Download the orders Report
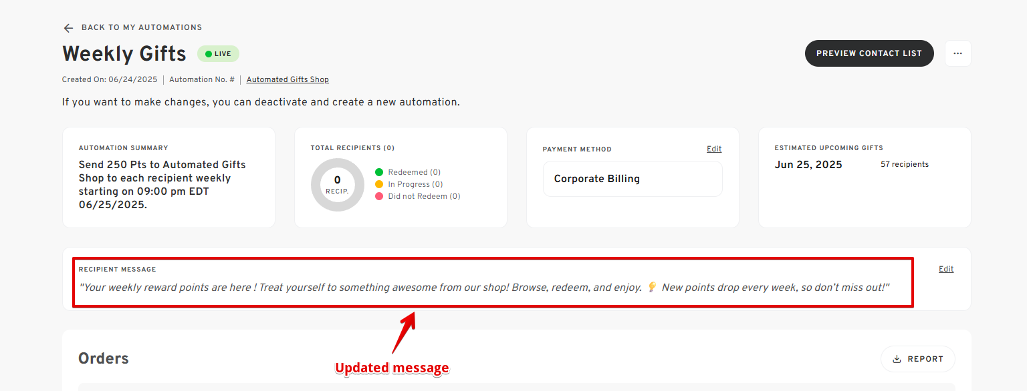 (x=917, y=359)
